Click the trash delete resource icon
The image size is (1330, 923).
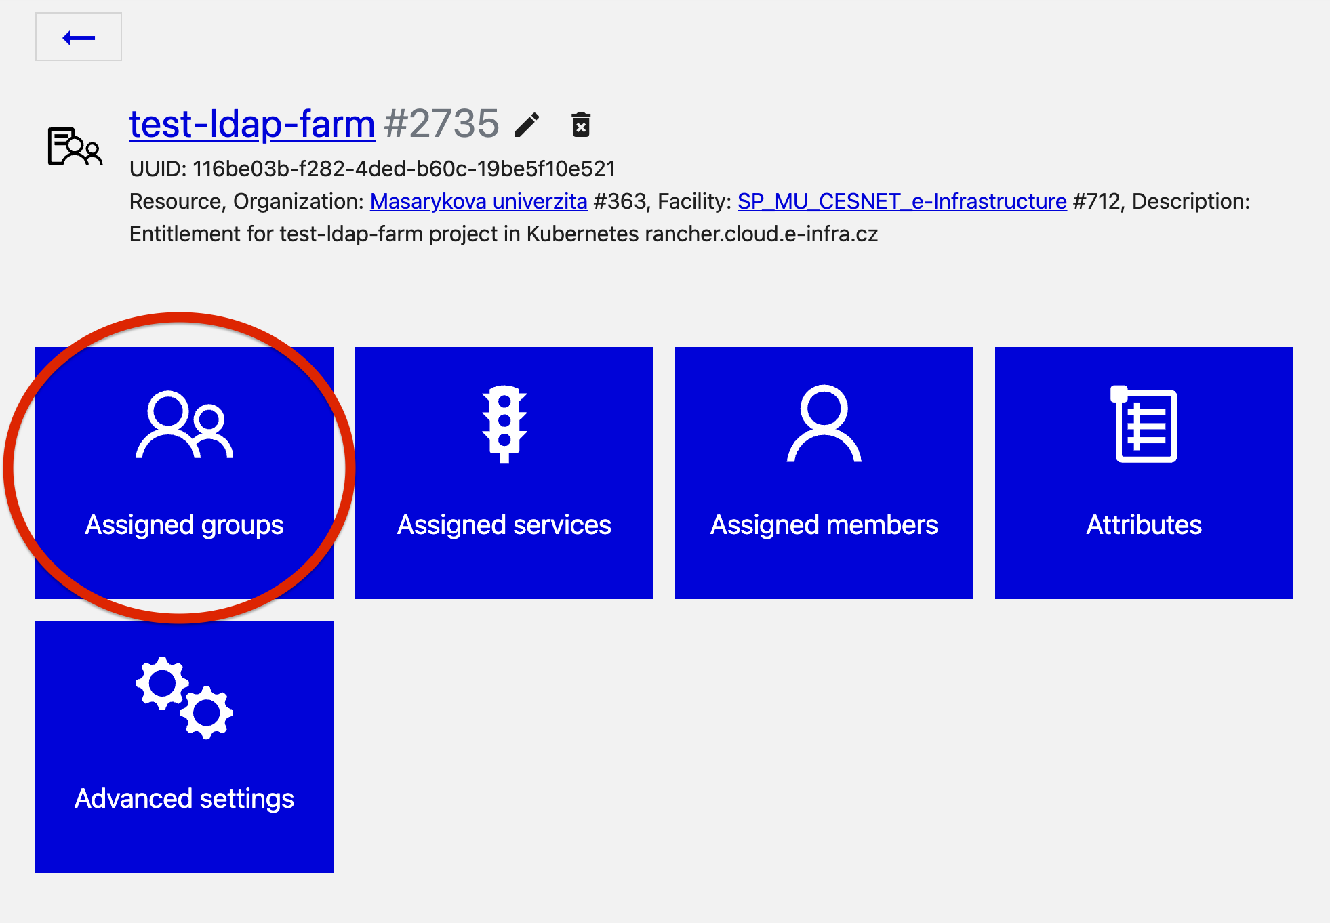(x=581, y=125)
